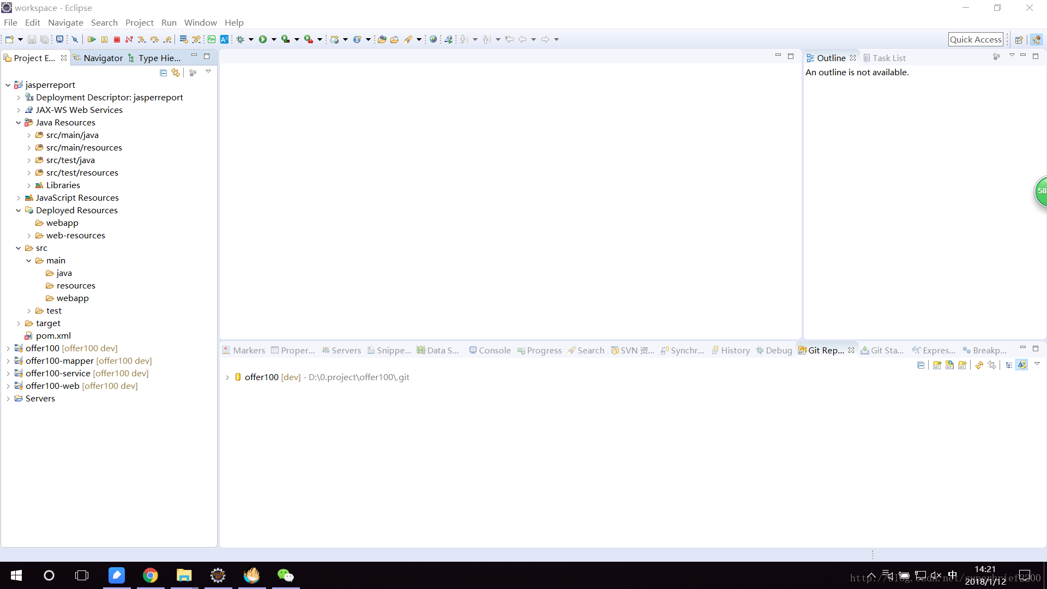The height and width of the screenshot is (589, 1047).
Task: Expand the target folder
Action: coord(18,323)
